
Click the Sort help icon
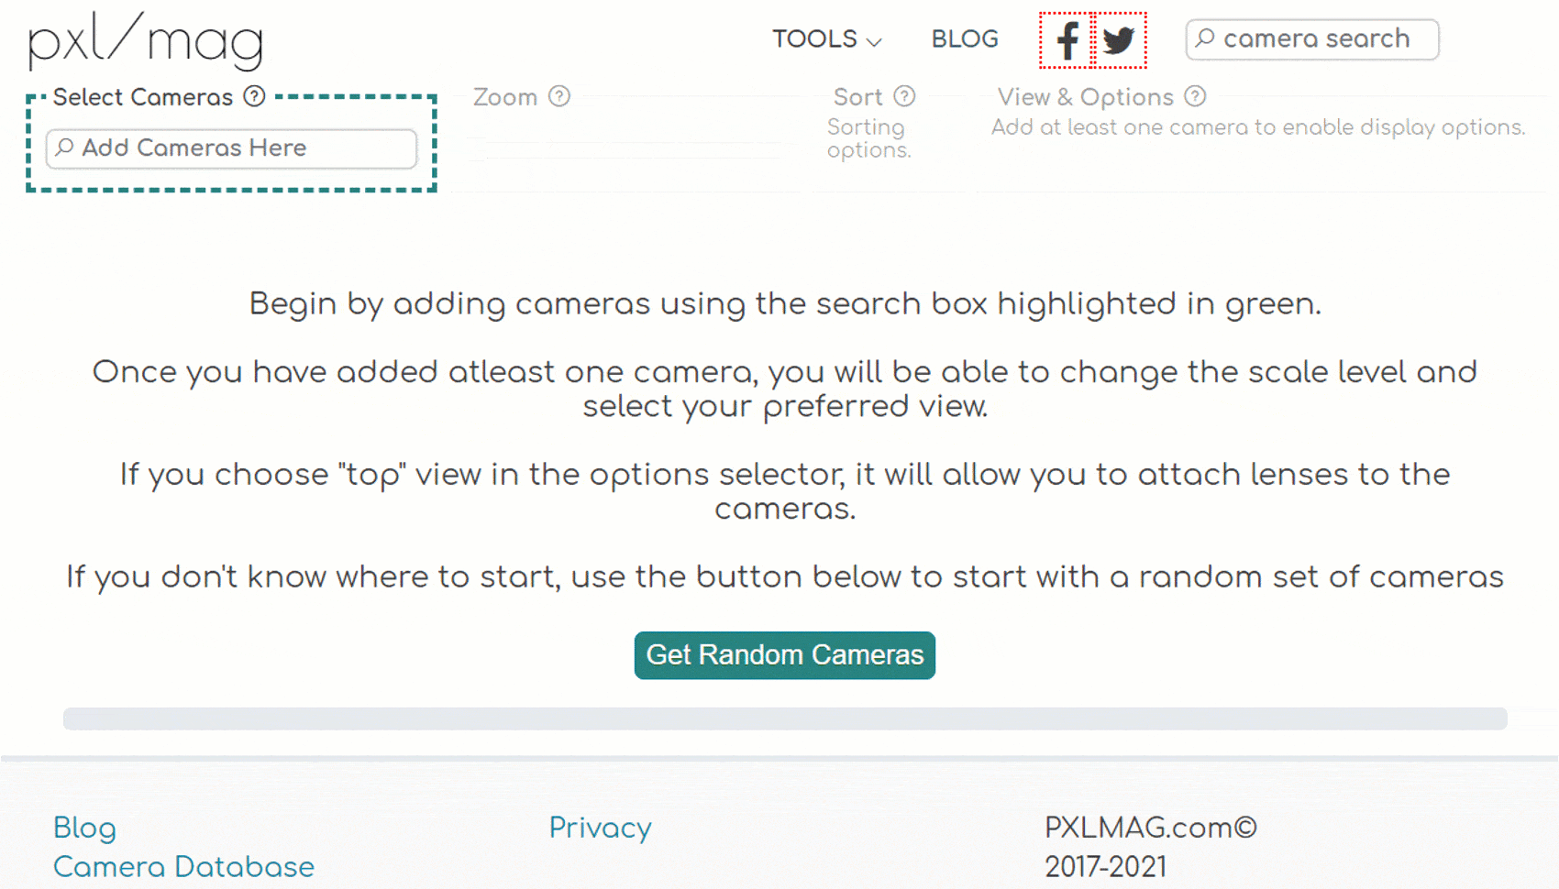906,95
